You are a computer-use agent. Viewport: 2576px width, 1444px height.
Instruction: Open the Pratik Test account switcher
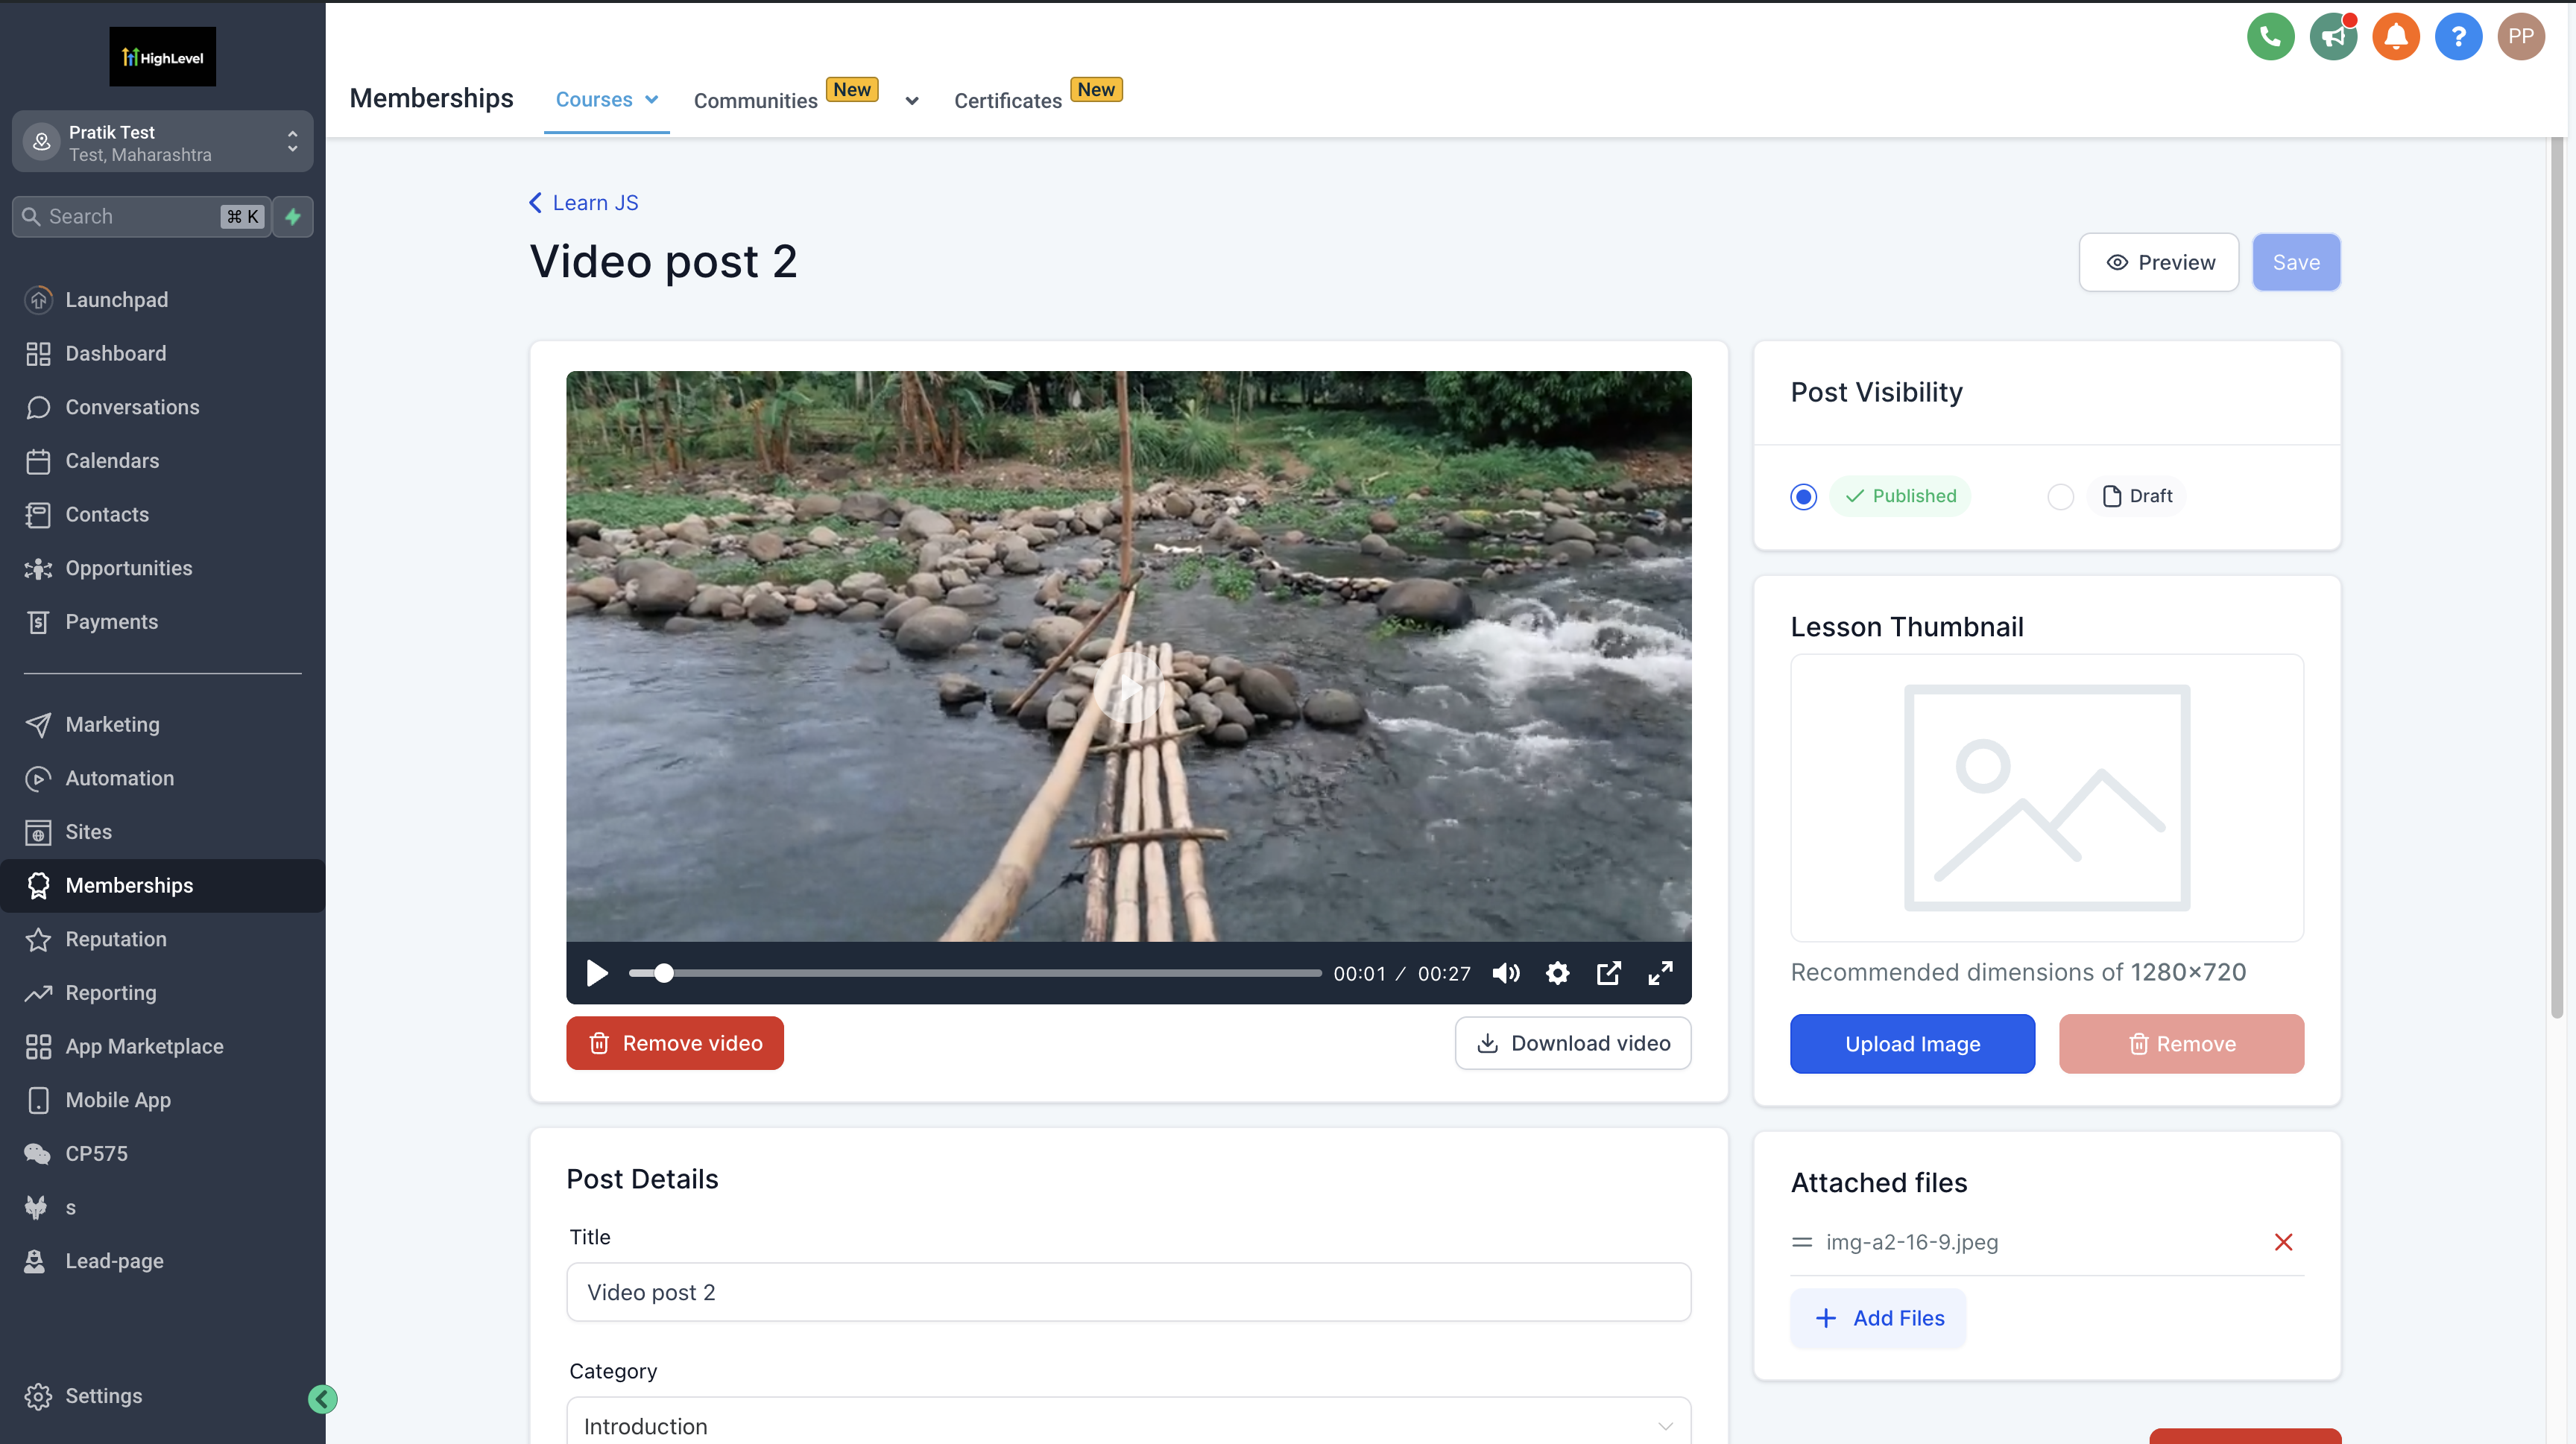162,143
